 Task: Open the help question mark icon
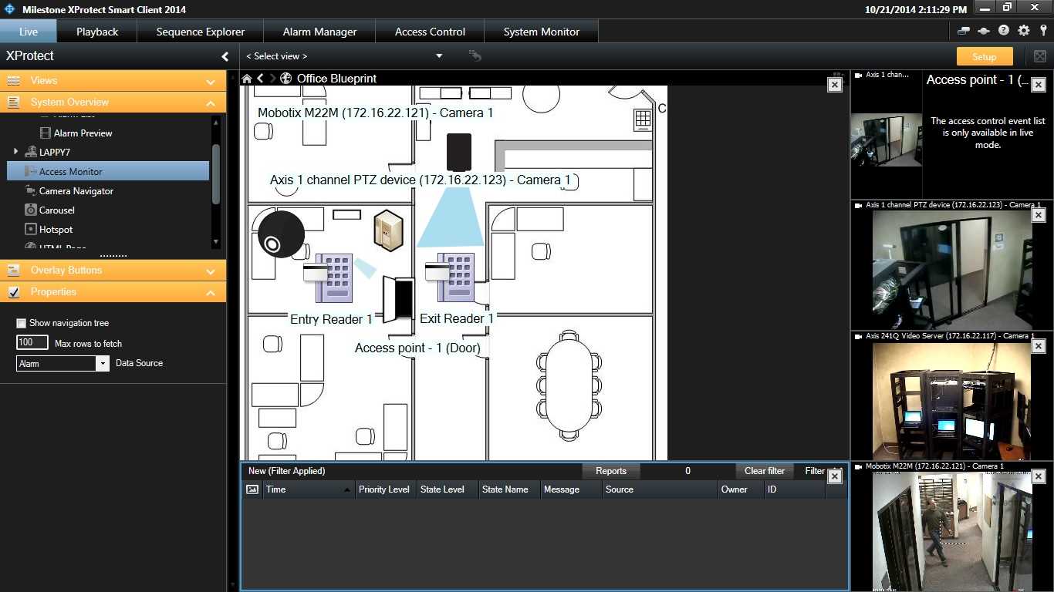pos(1004,31)
